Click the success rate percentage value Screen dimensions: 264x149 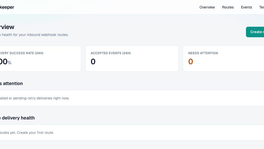6,62
